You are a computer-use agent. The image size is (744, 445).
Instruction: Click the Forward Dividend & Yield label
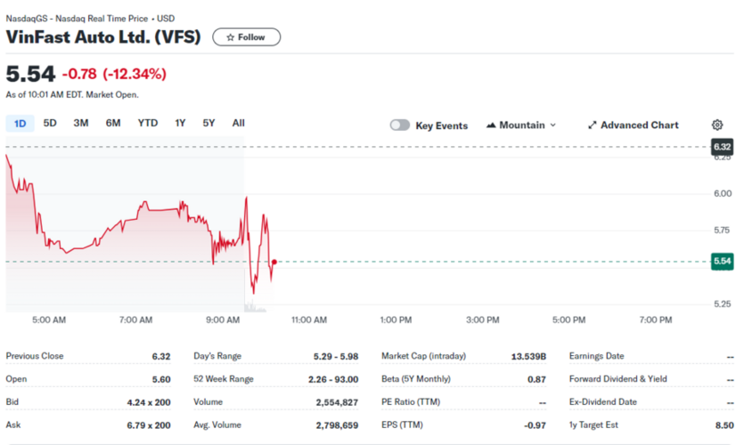click(x=617, y=379)
